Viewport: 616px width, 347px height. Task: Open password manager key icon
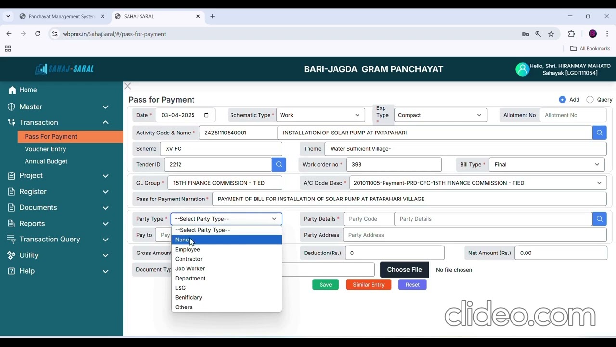[525, 34]
